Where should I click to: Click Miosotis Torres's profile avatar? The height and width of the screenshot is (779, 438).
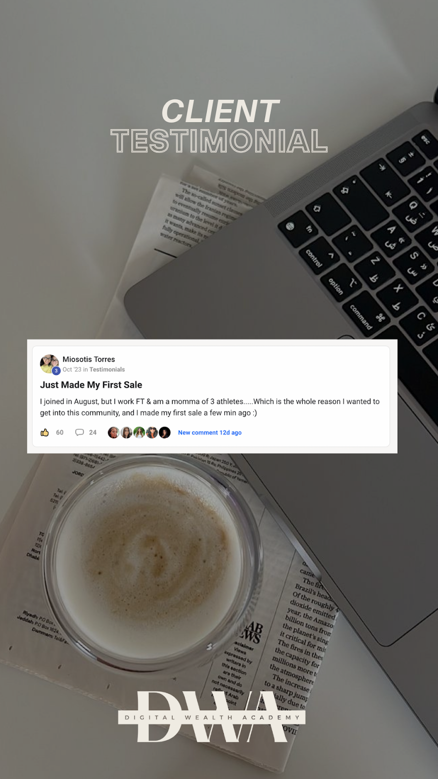click(x=49, y=364)
